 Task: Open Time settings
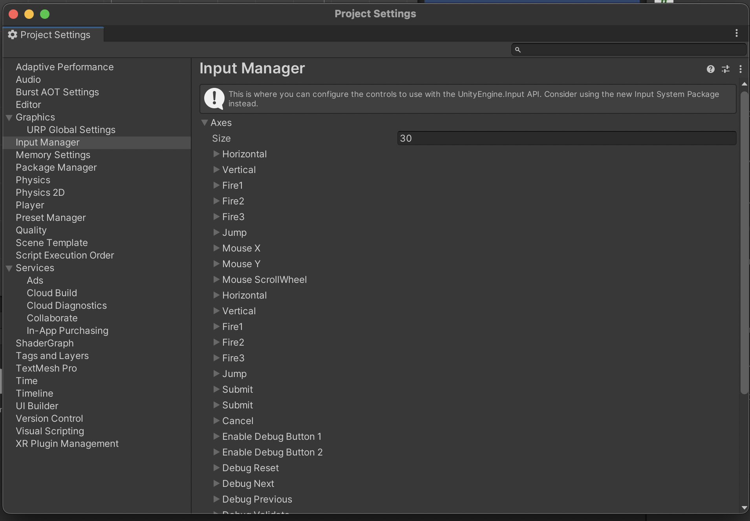click(x=27, y=381)
